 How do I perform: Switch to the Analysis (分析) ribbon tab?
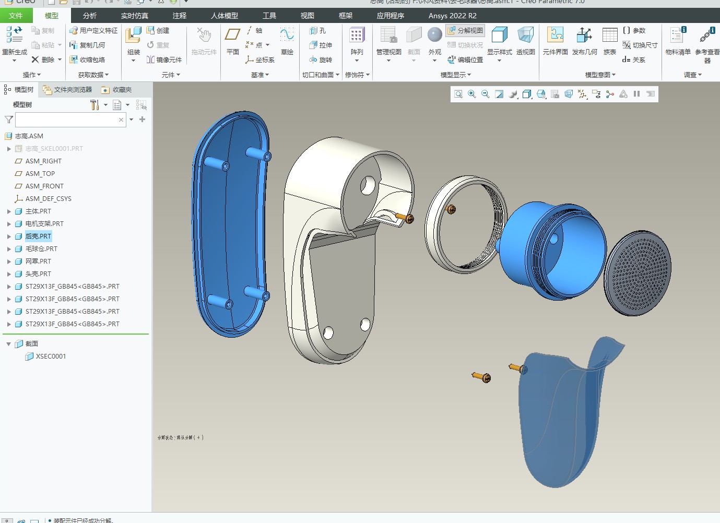90,16
